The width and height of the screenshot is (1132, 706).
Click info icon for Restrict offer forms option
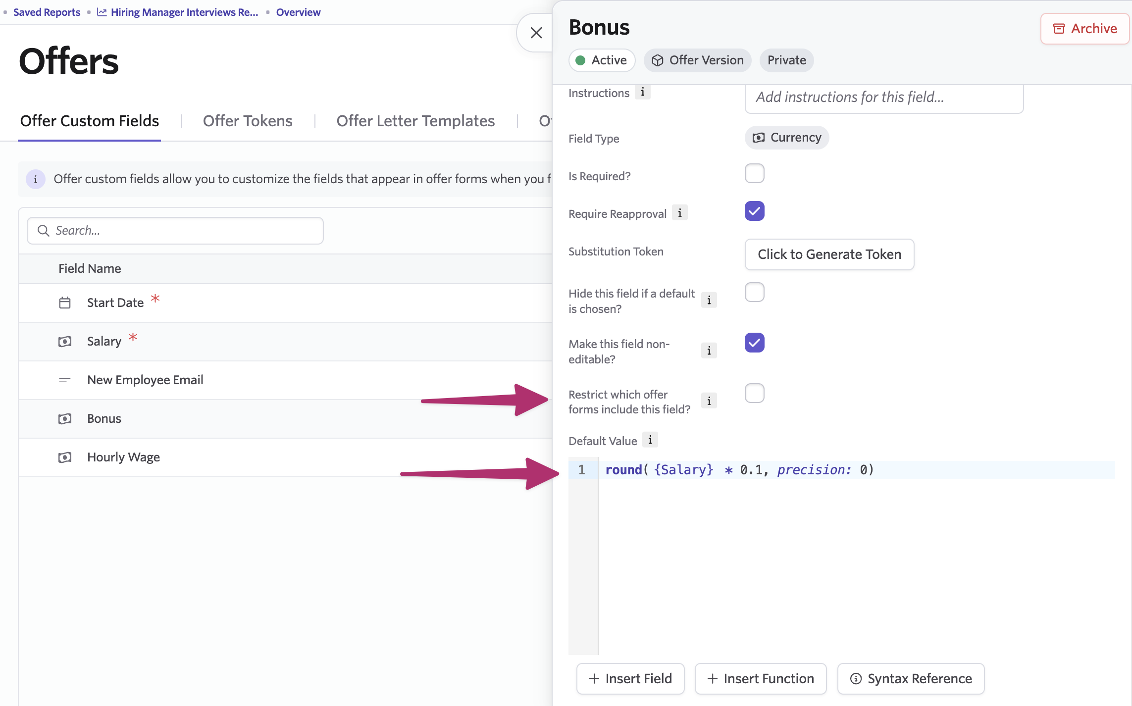709,401
